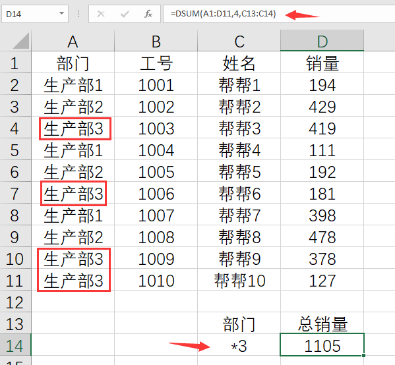Click cell B6 containing 1005

pyautogui.click(x=156, y=171)
